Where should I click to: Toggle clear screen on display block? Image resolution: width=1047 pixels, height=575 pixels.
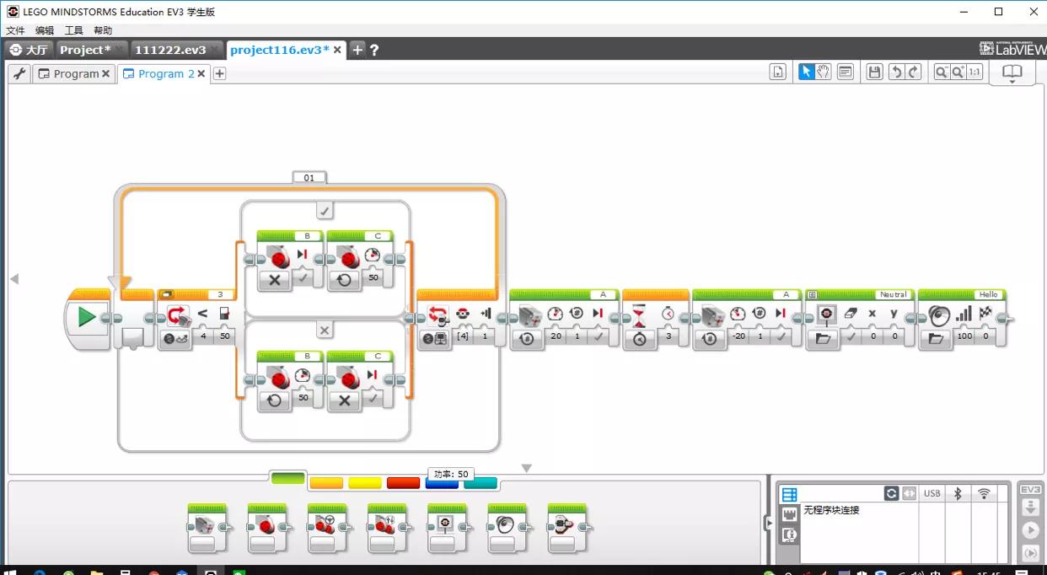click(x=851, y=336)
